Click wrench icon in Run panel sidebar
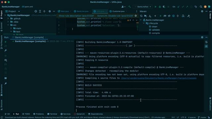 tap(6, 50)
